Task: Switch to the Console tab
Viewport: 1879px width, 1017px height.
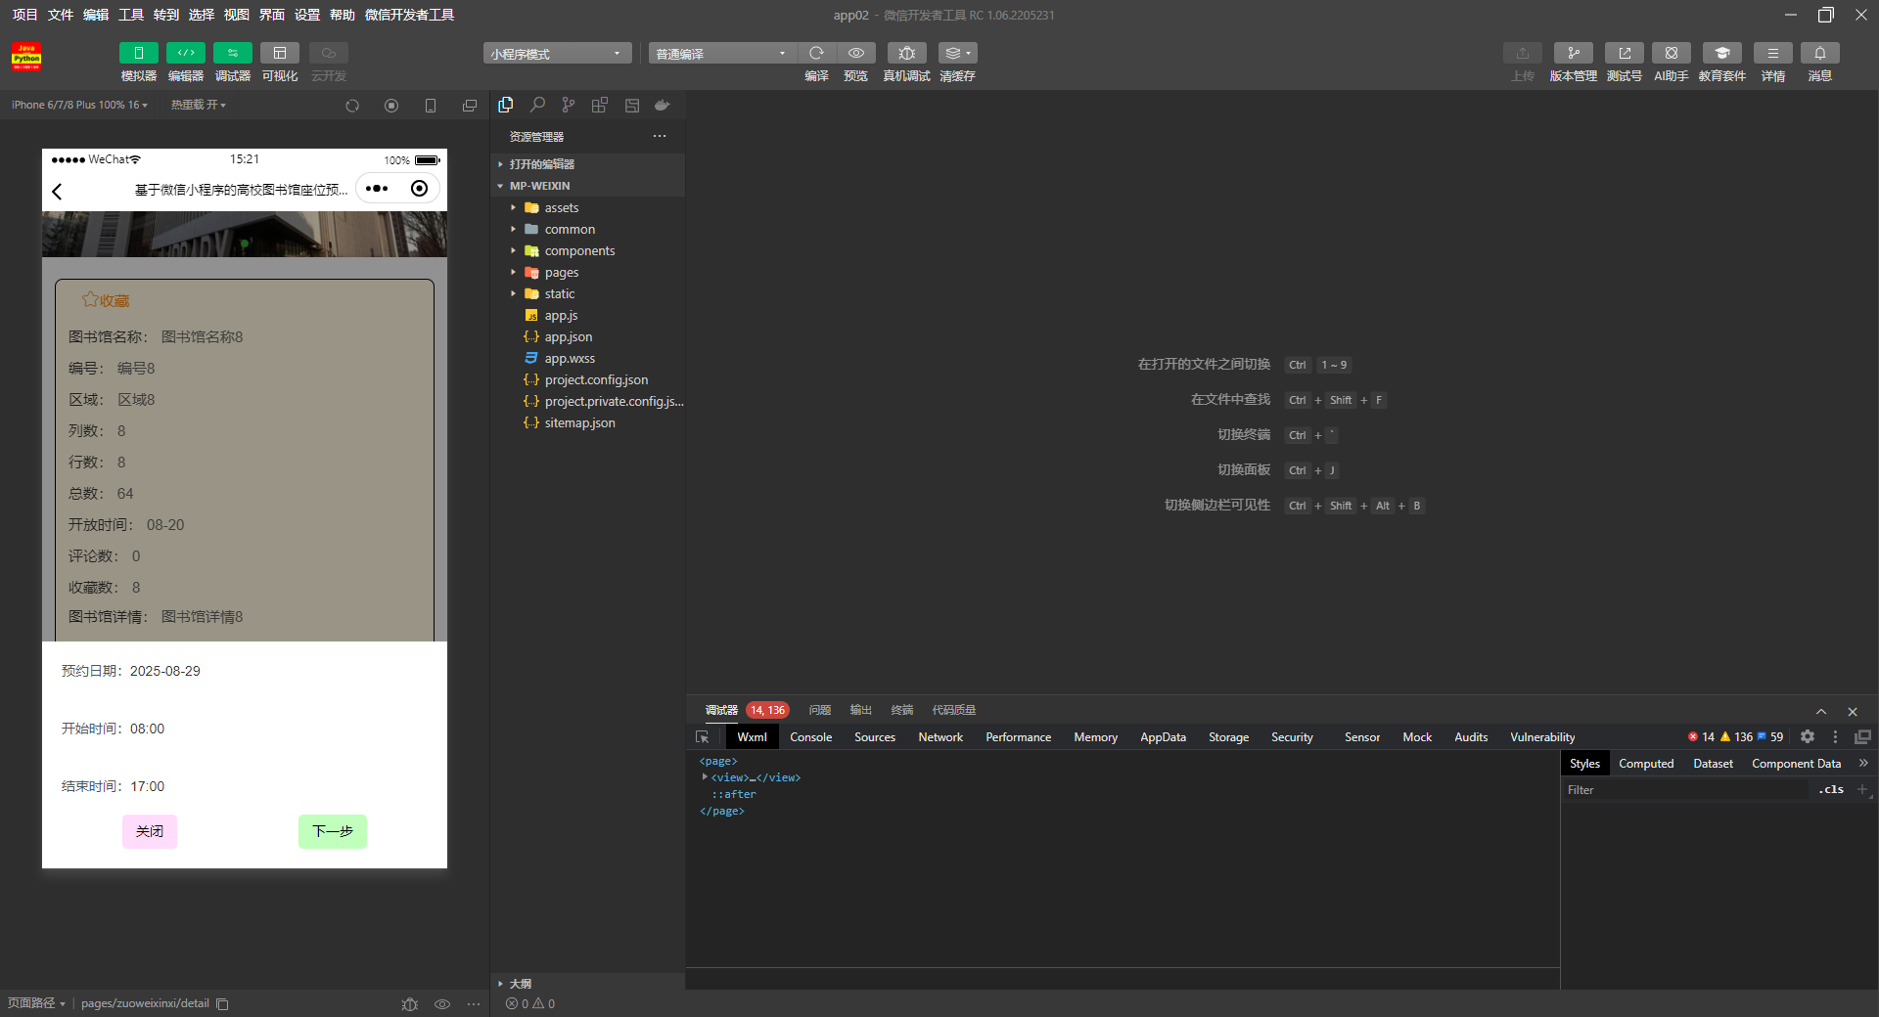Action: pyautogui.click(x=811, y=737)
